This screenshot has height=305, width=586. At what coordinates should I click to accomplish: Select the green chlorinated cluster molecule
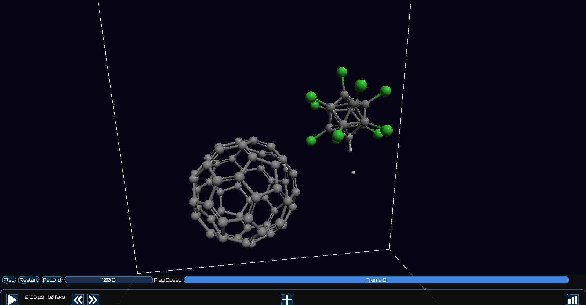[349, 109]
